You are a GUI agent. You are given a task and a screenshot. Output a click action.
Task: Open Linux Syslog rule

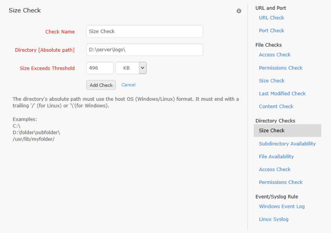coord(274,219)
